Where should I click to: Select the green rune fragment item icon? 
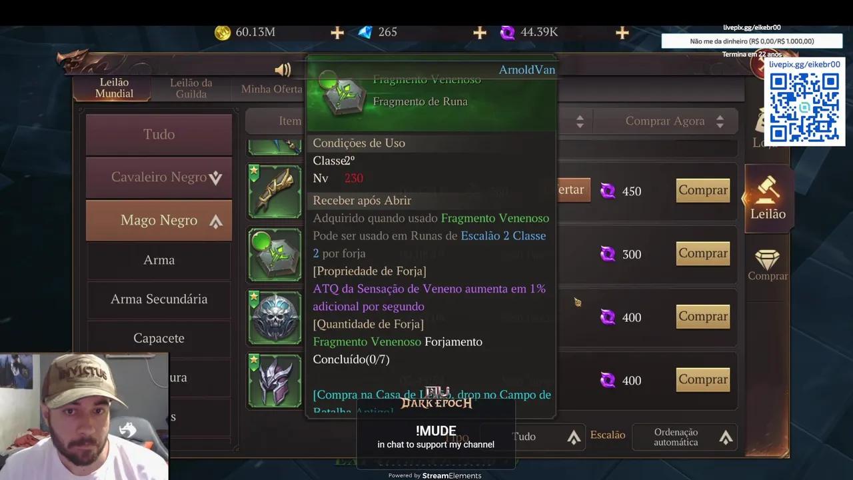(275, 254)
